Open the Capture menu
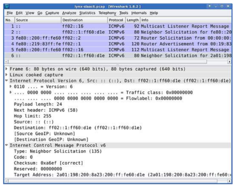This screenshot has width=236, height=187. tap(52, 13)
